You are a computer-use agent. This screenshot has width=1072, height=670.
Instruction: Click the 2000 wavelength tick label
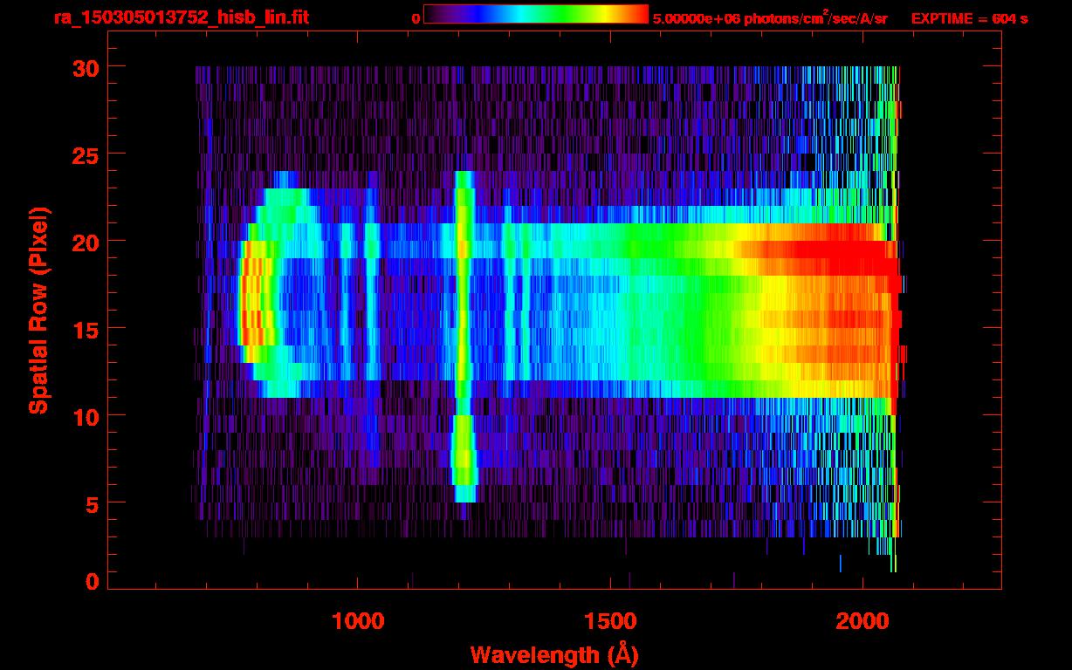[x=862, y=621]
